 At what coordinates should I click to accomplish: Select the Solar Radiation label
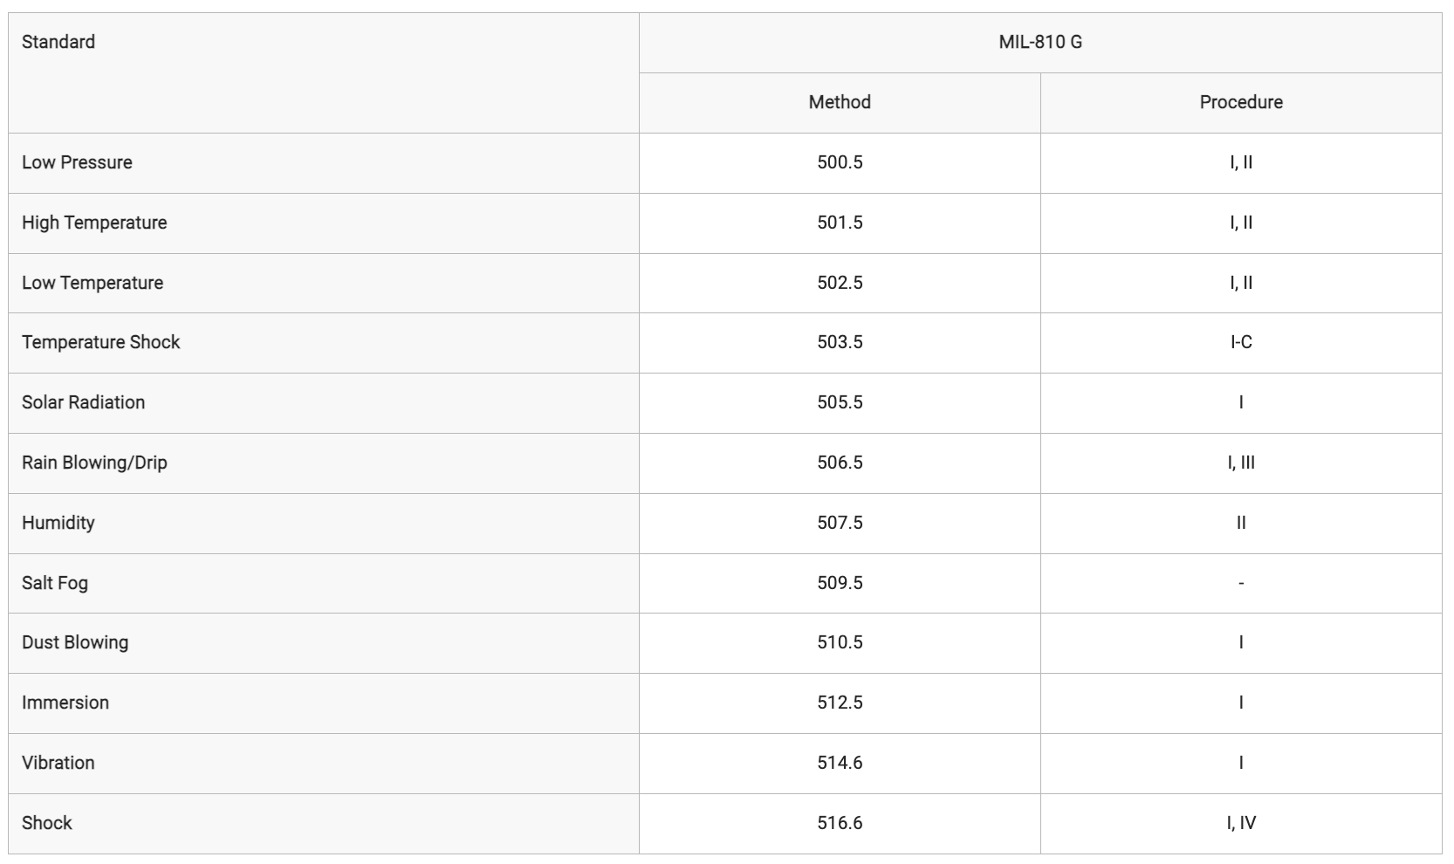83,402
